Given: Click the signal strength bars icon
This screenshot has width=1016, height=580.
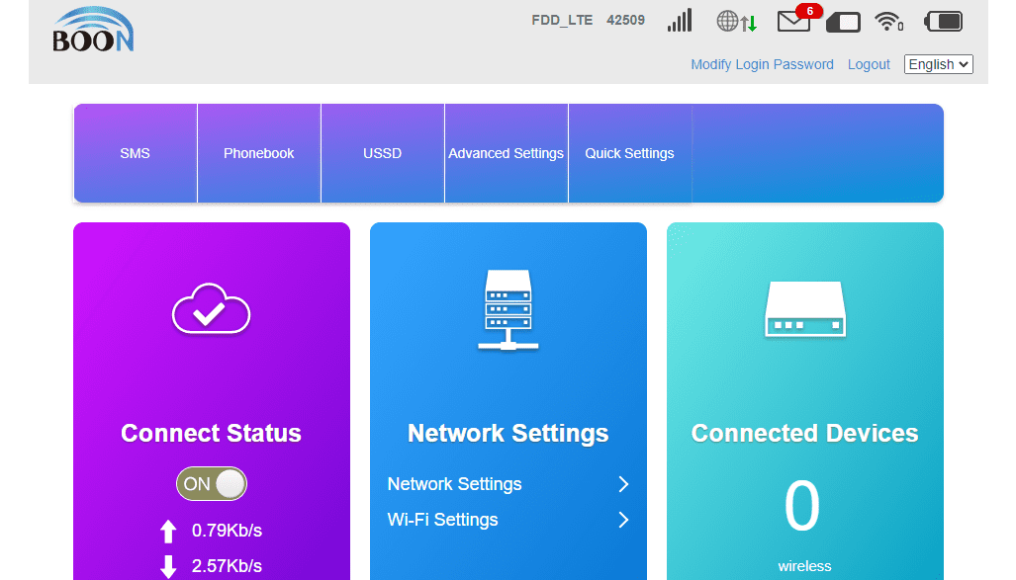Looking at the screenshot, I should point(680,21).
